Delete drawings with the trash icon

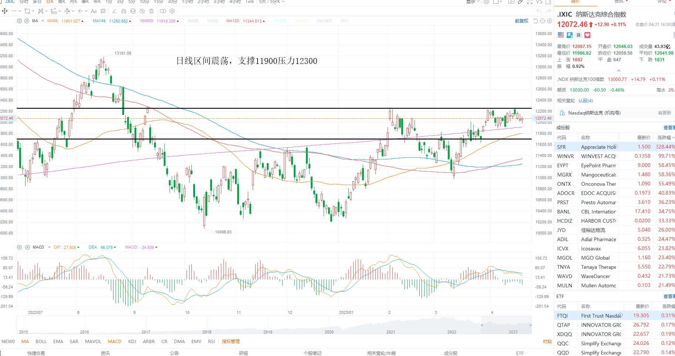[151, 11]
